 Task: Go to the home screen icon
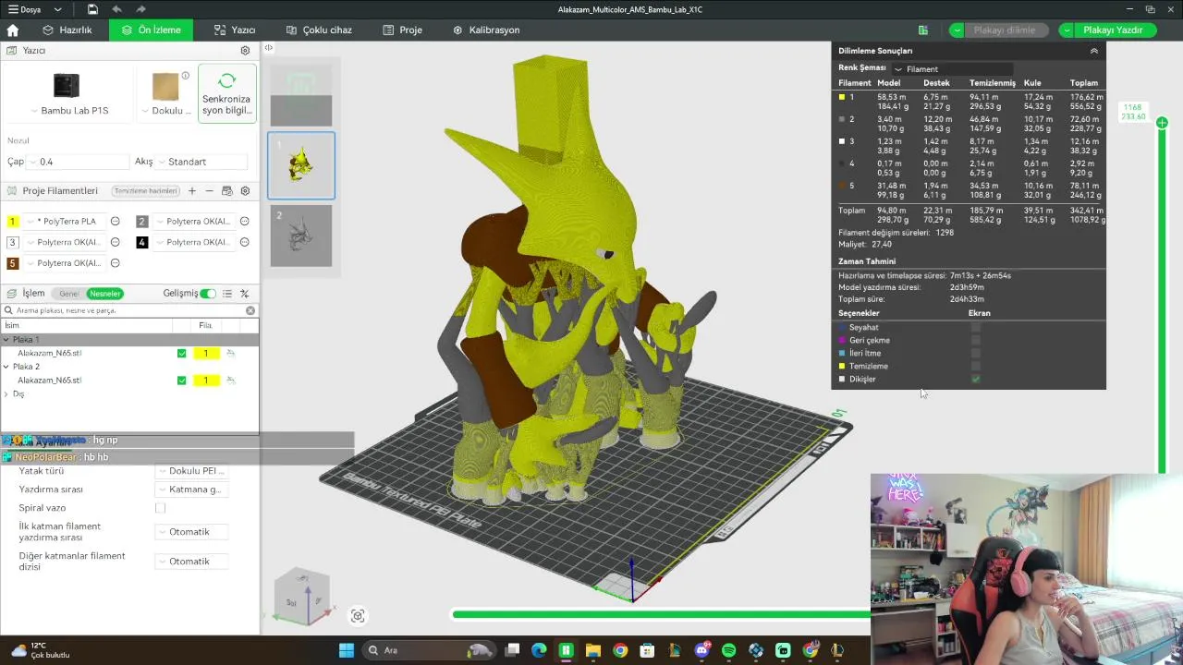(13, 30)
